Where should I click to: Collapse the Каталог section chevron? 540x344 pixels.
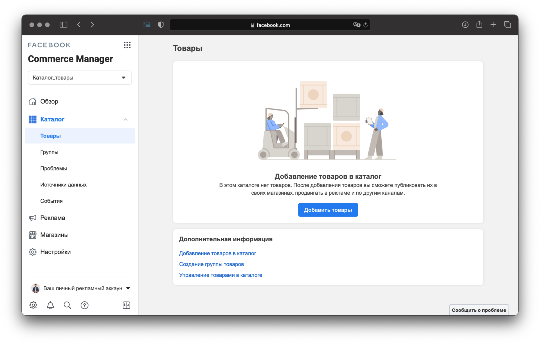tap(126, 120)
